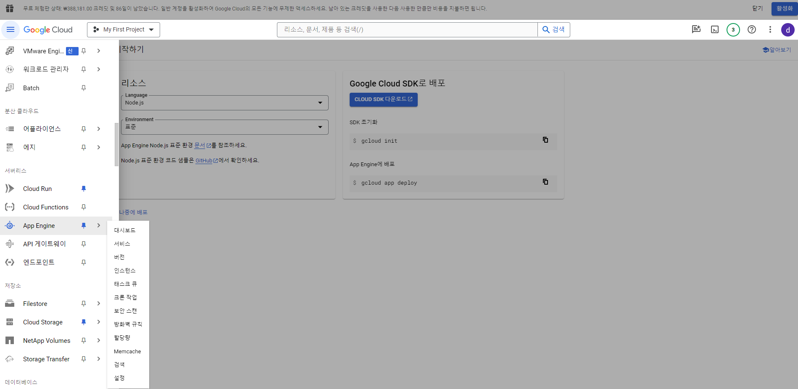Click the sidebar vertical scrollbar

point(116,144)
